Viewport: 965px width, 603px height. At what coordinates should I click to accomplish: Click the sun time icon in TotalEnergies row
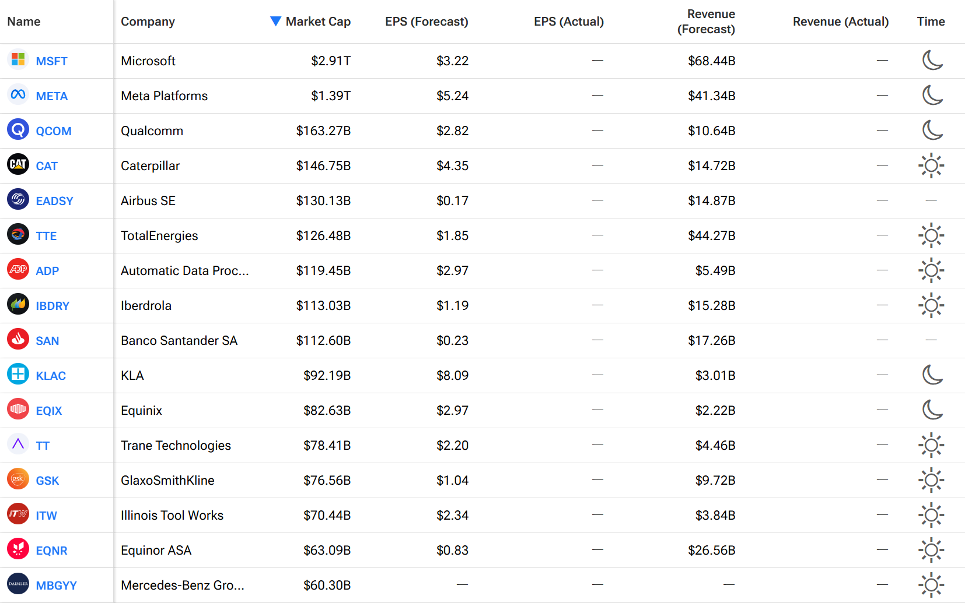click(x=931, y=235)
